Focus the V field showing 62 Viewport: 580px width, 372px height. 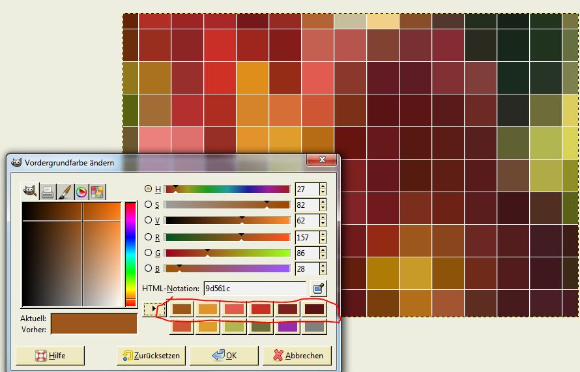[x=308, y=221]
